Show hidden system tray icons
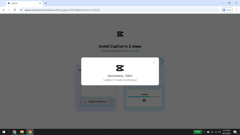This screenshot has height=135, width=240. point(204,132)
